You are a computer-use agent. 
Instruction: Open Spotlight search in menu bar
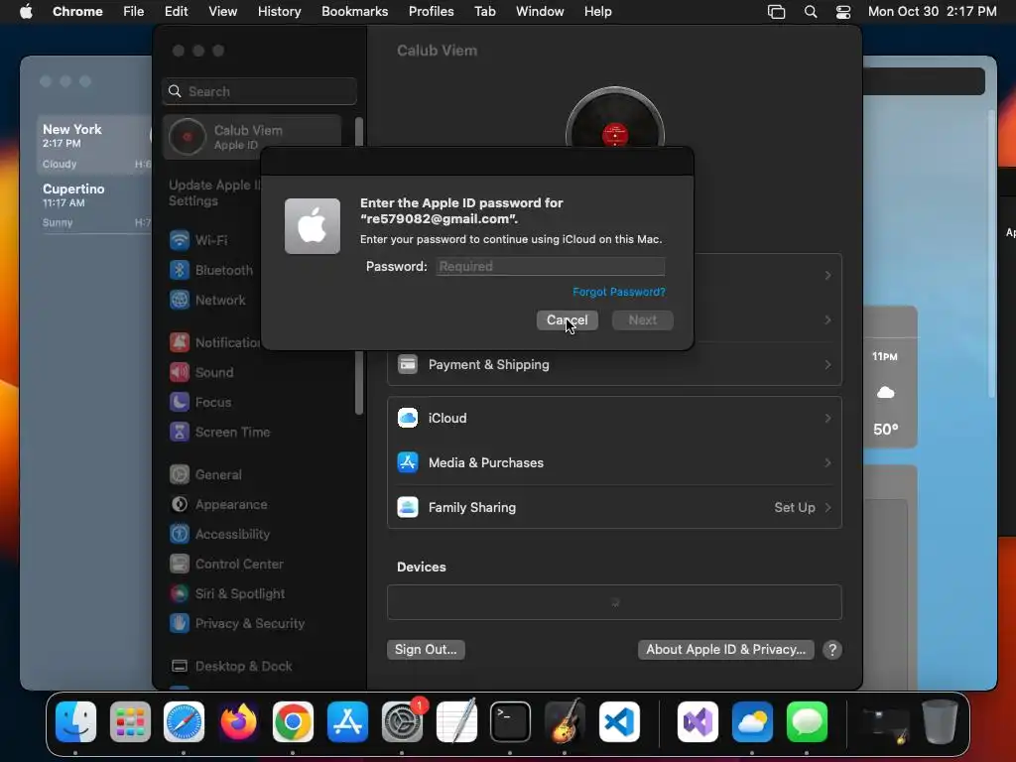810,12
